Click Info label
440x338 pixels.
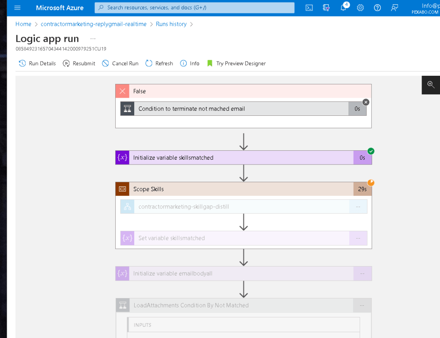(194, 63)
